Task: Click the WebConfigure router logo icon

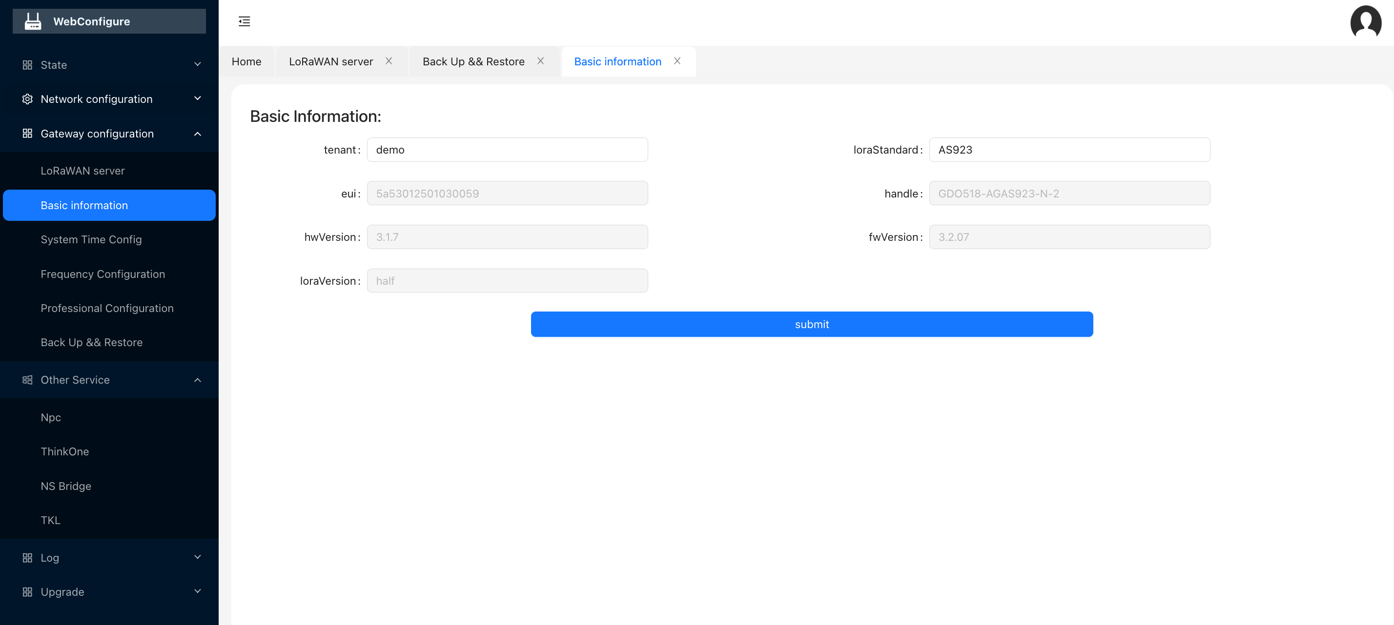Action: (33, 21)
